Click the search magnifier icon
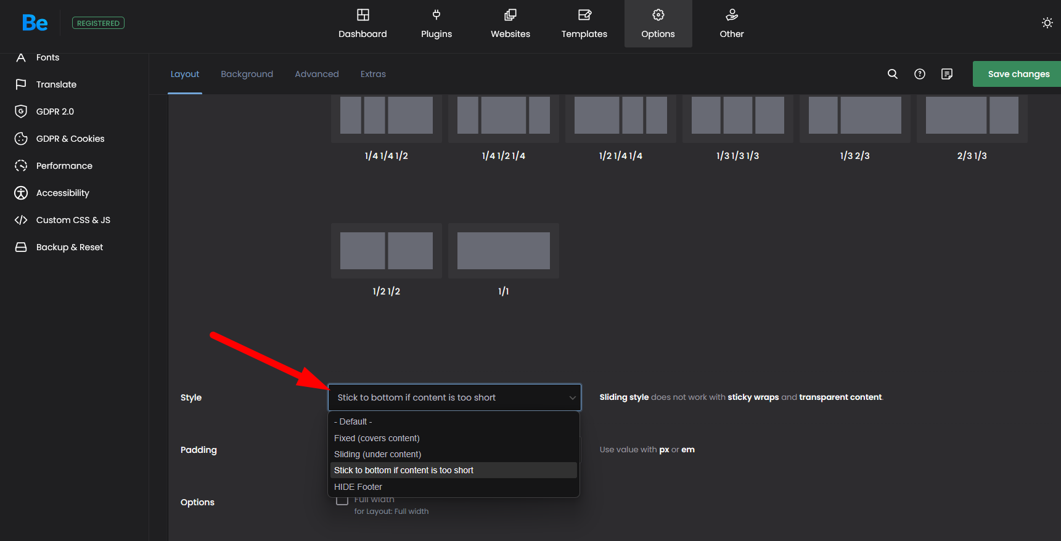 [892, 74]
